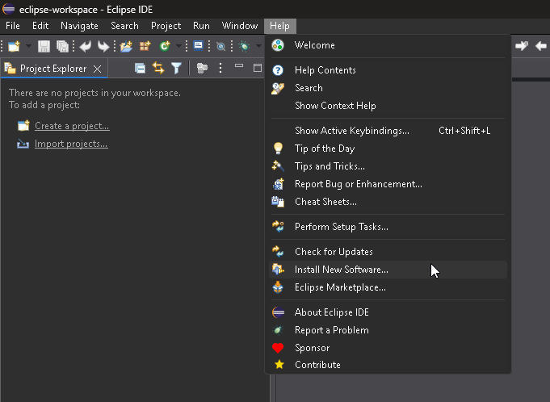550x402 pixels.
Task: Open Eclipse Marketplace entry
Action: (x=388, y=287)
